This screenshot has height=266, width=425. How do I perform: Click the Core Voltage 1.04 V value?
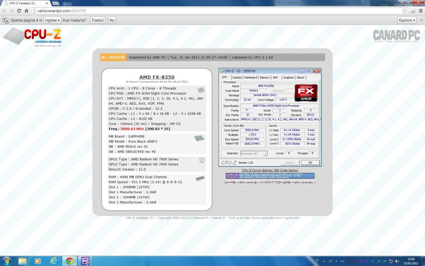[283, 100]
